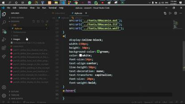Click the Run play icon in editor toolbar

pyautogui.click(x=170, y=13)
